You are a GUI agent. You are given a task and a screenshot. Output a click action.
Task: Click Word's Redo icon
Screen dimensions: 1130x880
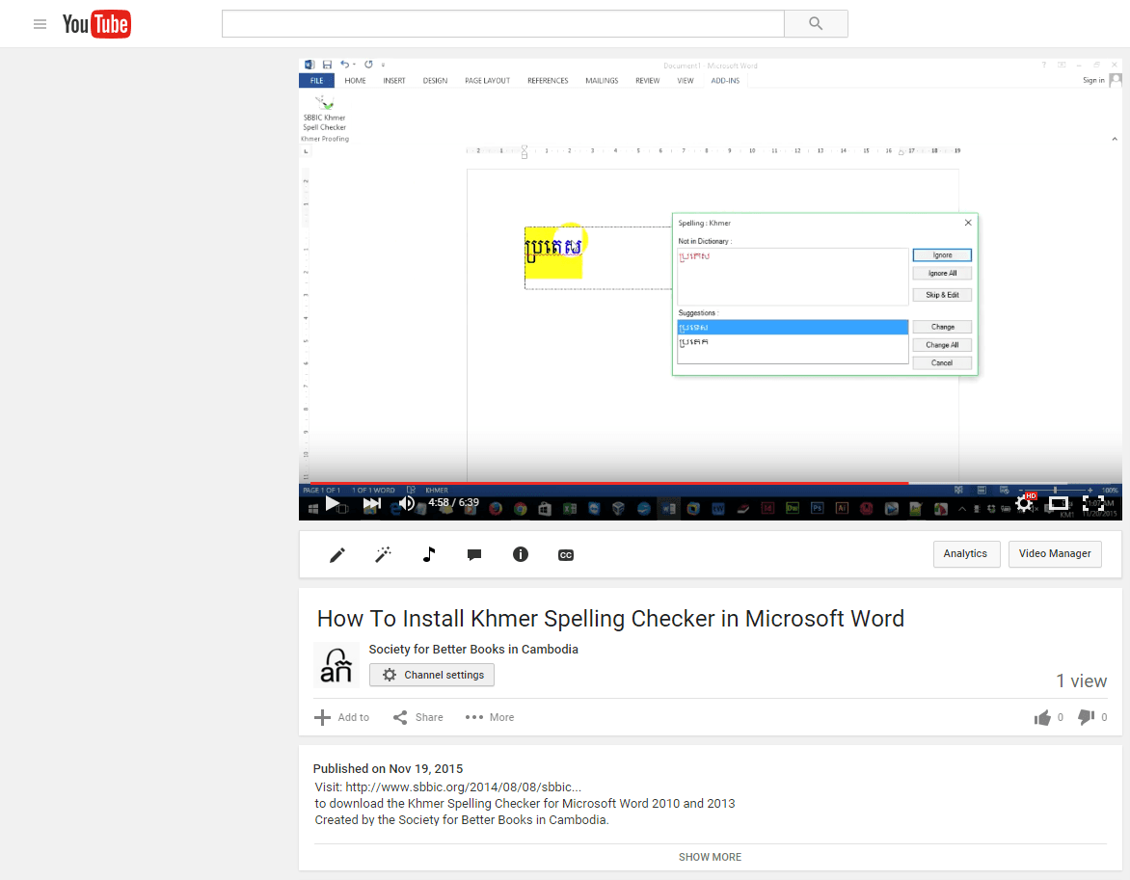[368, 65]
